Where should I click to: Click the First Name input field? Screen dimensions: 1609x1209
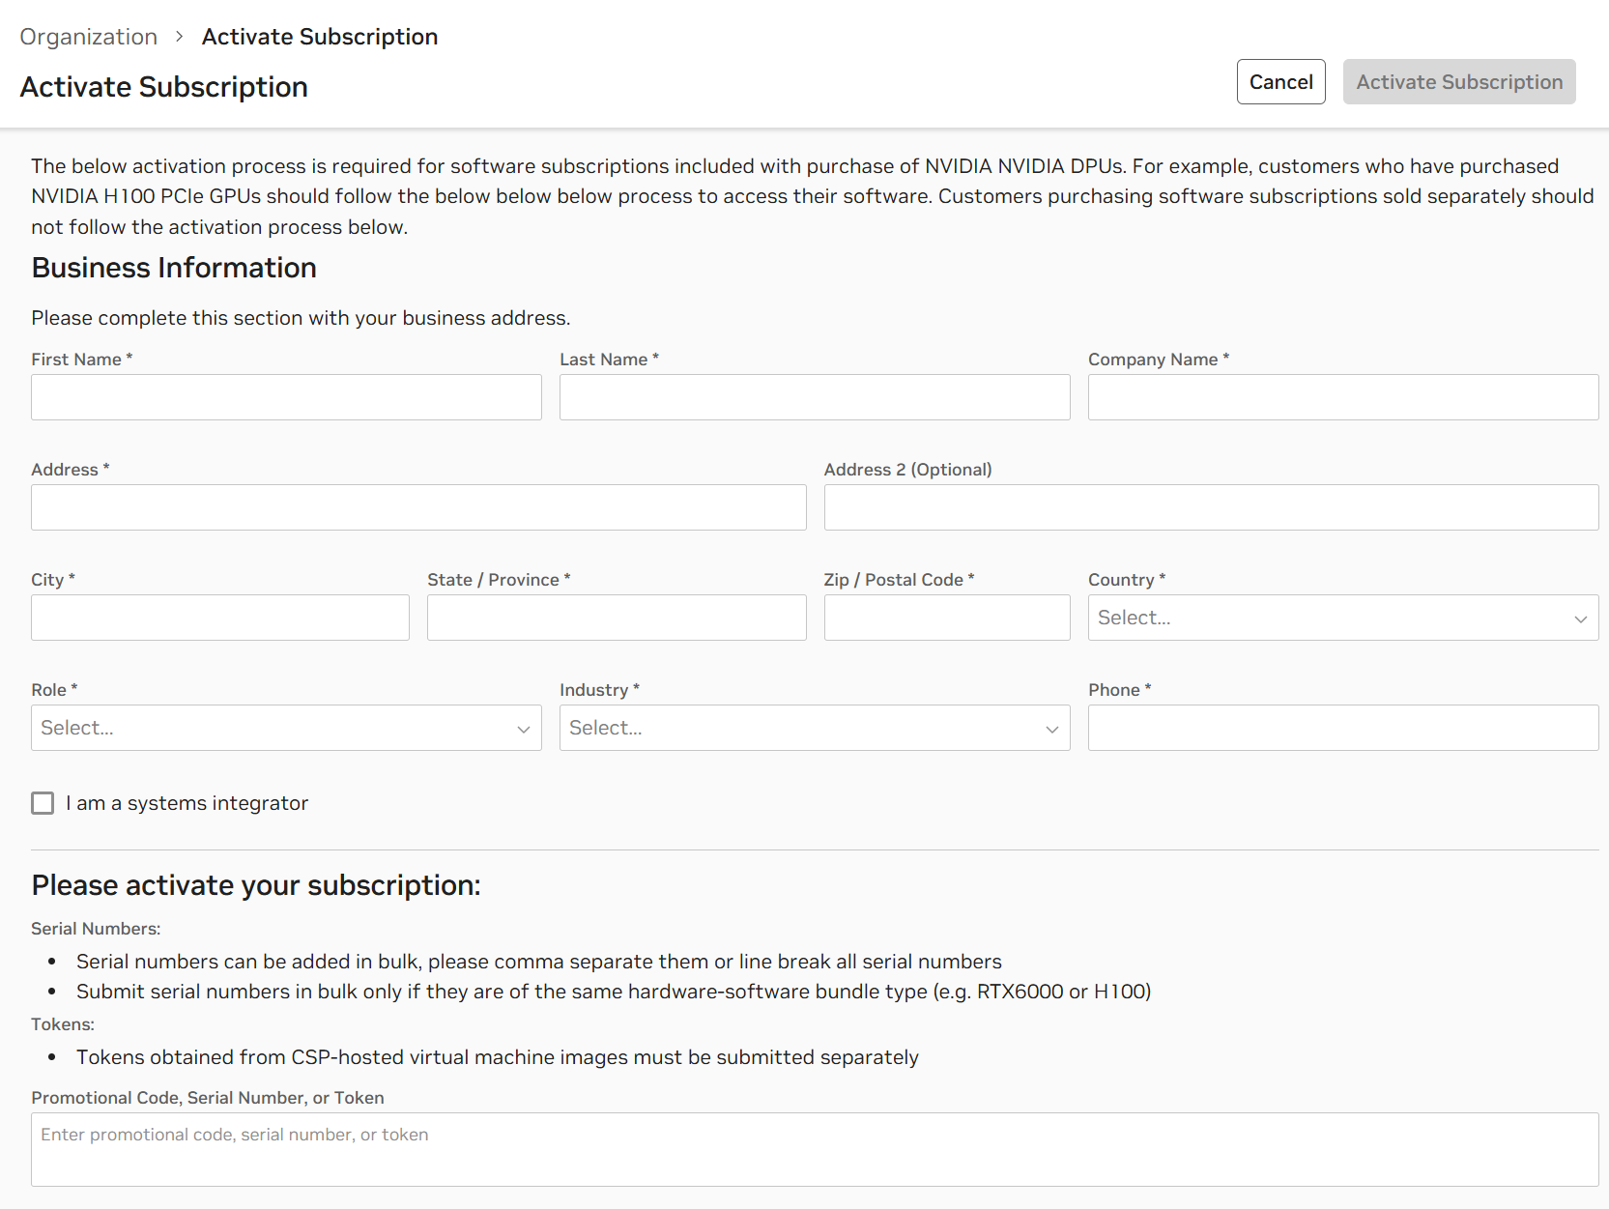(x=285, y=397)
